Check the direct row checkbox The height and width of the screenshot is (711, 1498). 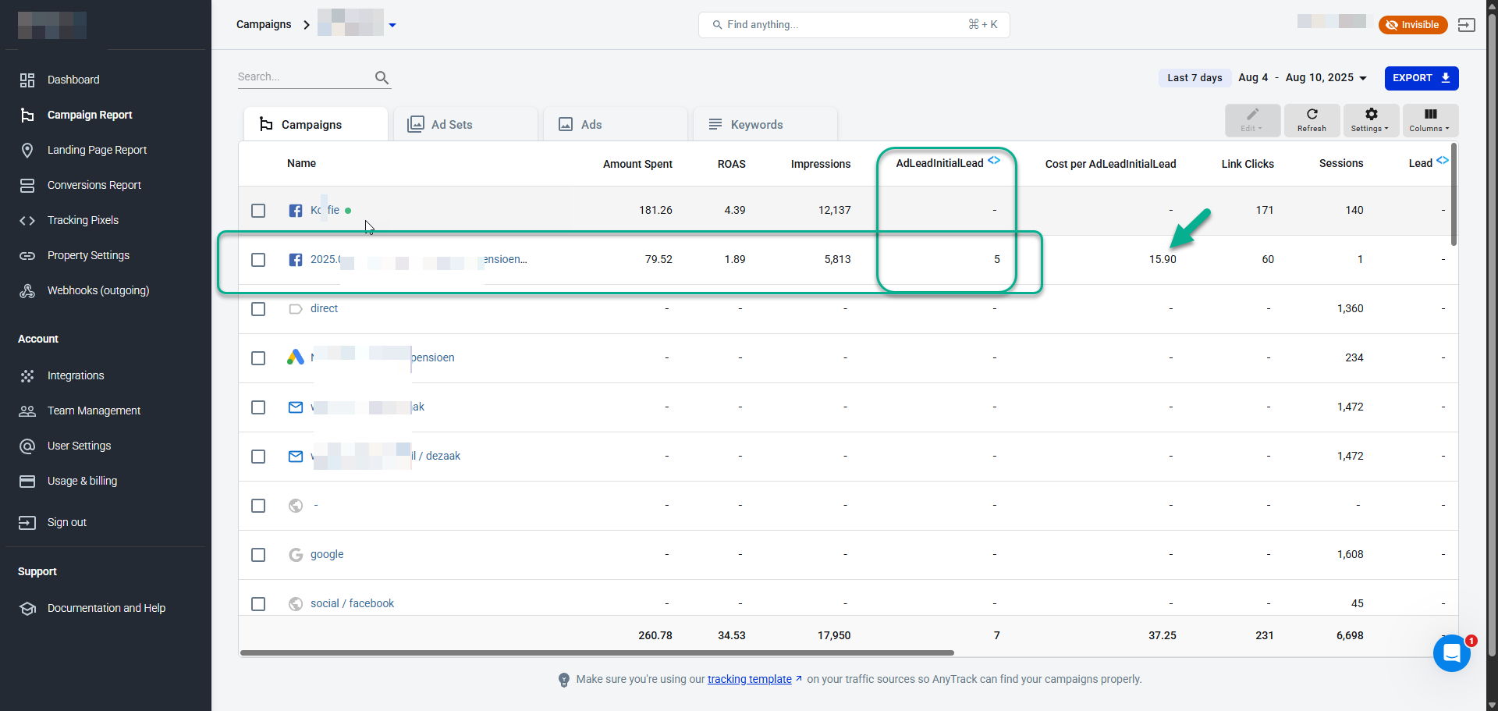click(x=258, y=309)
